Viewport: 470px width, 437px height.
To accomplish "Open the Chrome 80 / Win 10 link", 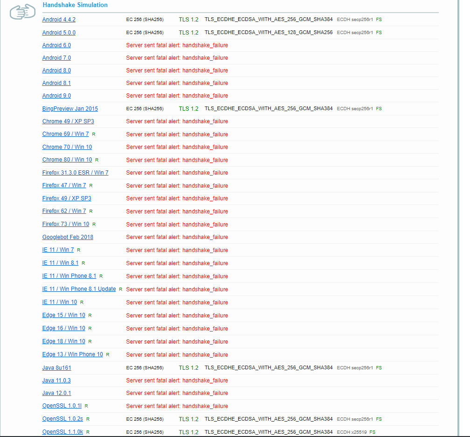I will (67, 160).
